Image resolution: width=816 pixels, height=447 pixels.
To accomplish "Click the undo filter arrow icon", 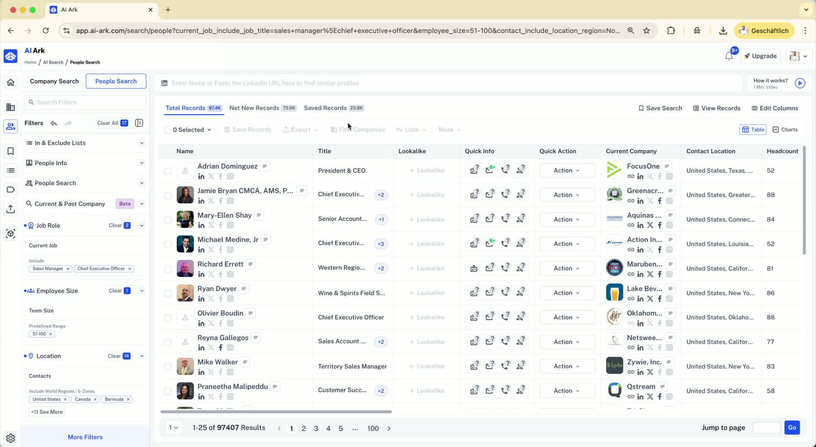I will (54, 123).
